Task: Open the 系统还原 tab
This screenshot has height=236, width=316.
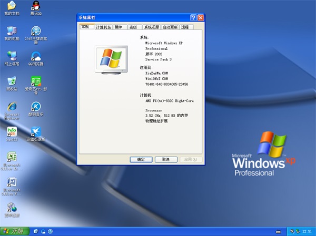Action: (152, 27)
